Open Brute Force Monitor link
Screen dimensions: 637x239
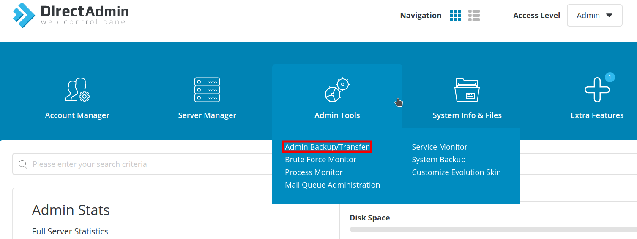pos(320,160)
